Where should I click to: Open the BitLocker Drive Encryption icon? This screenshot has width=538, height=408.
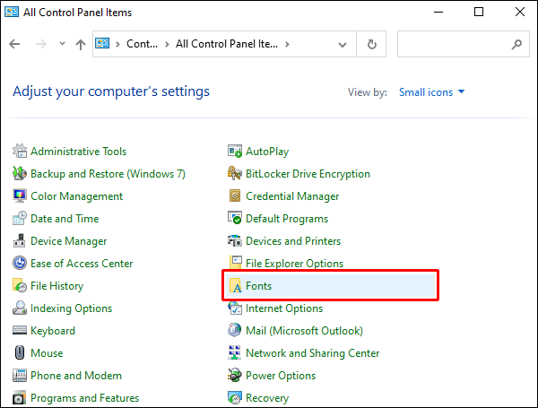[235, 174]
